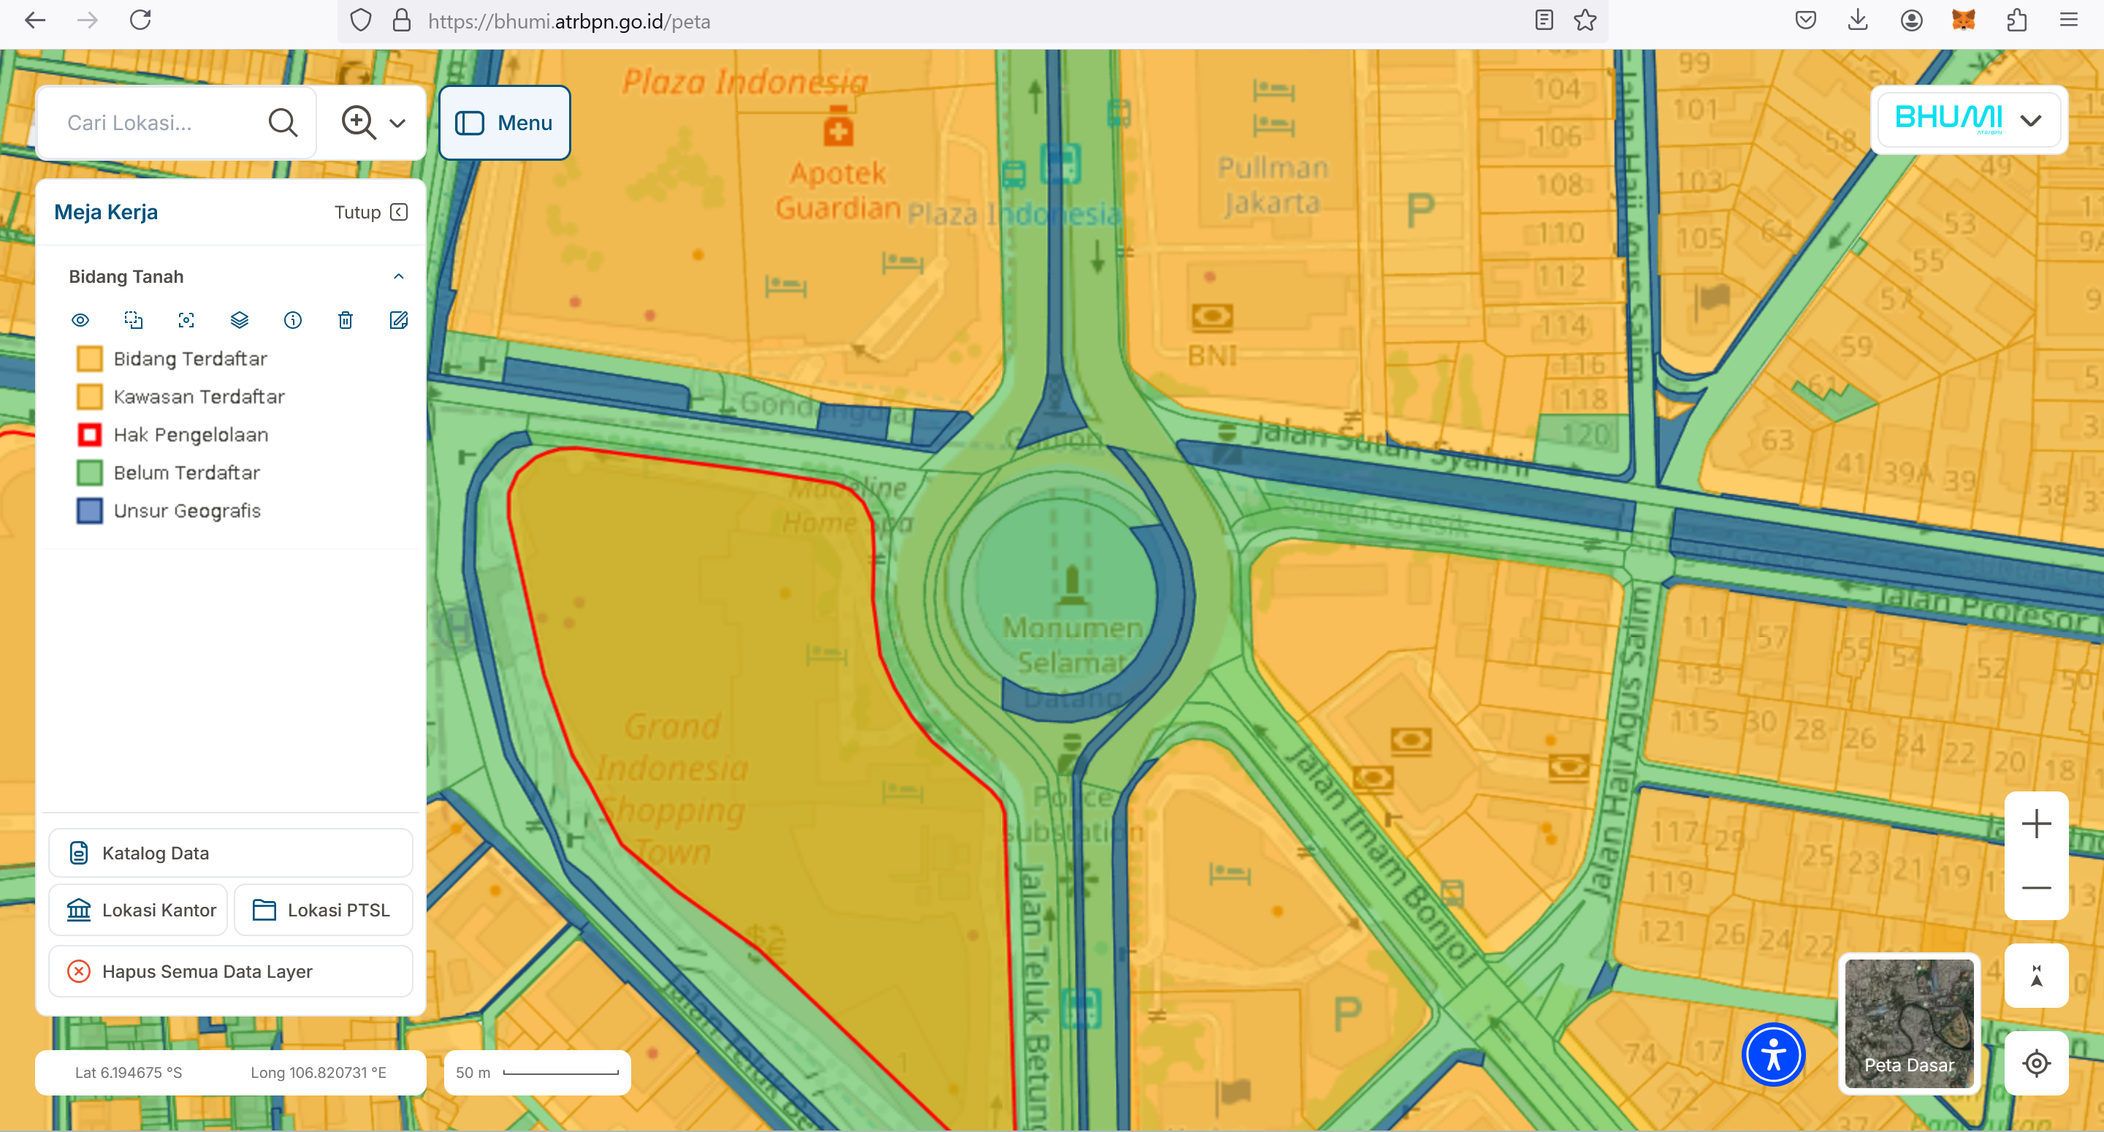
Task: Click the zoom-in magnifier tool icon
Action: tap(359, 123)
